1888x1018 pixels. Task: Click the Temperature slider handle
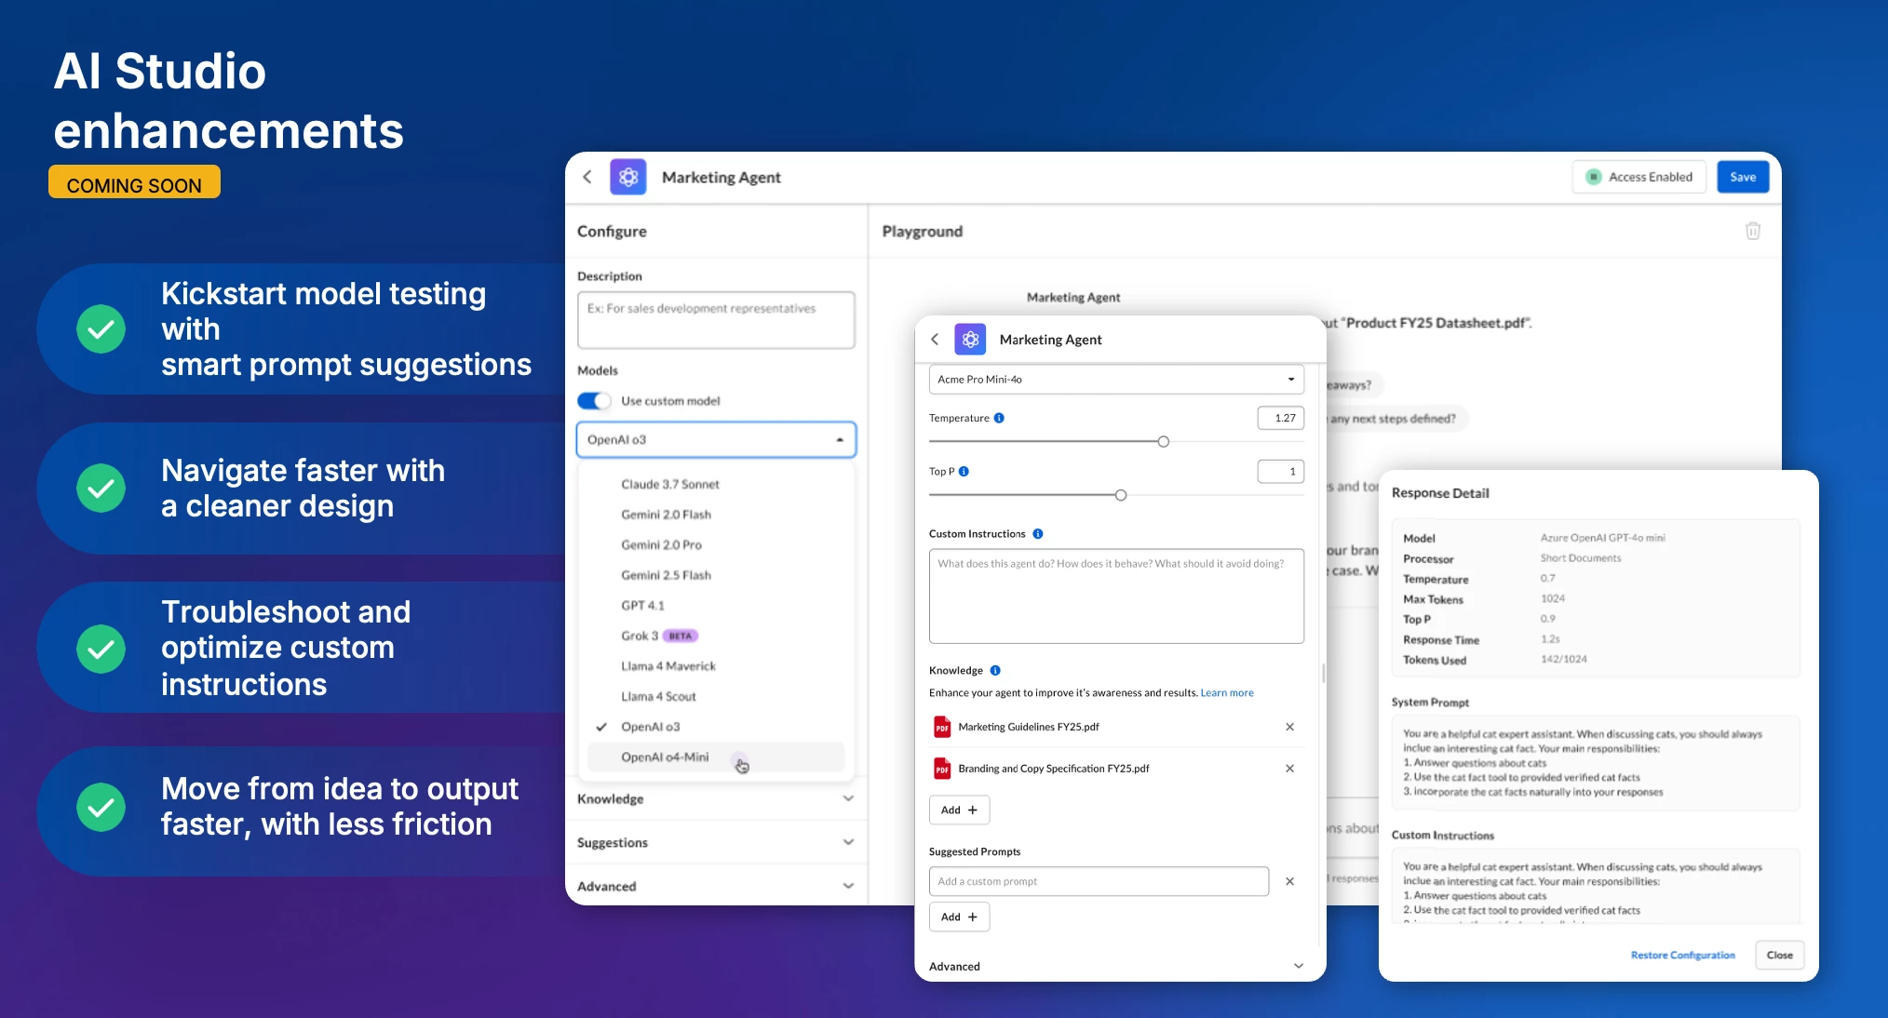pyautogui.click(x=1163, y=442)
